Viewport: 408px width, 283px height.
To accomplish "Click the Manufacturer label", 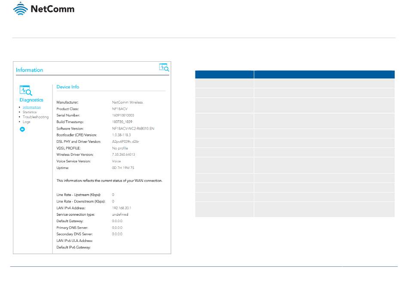I will pyautogui.click(x=67, y=102).
